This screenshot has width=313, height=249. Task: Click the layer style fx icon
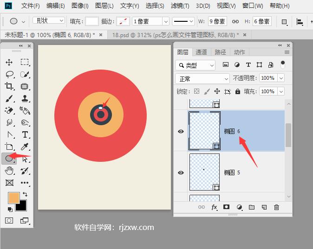click(214, 207)
